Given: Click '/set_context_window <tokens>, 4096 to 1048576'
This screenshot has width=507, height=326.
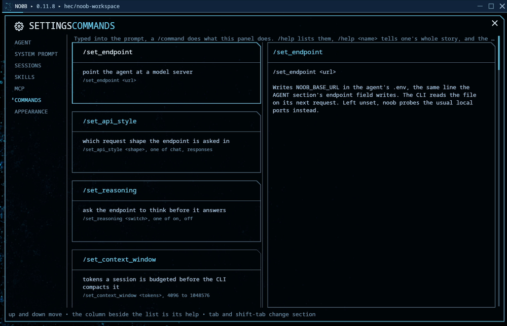Looking at the screenshot, I should (x=146, y=295).
